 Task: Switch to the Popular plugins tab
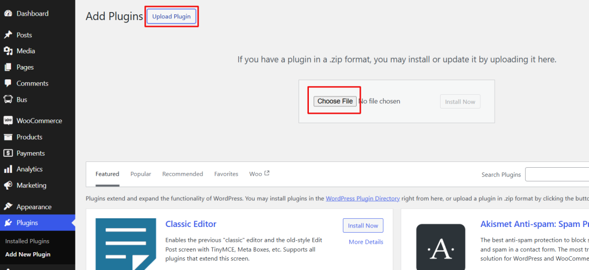(140, 174)
